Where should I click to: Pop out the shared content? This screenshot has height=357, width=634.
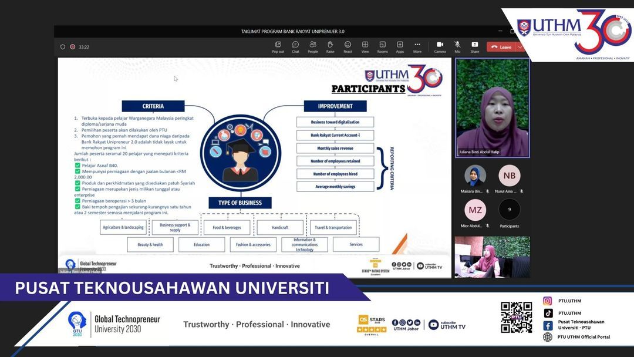[x=278, y=46]
